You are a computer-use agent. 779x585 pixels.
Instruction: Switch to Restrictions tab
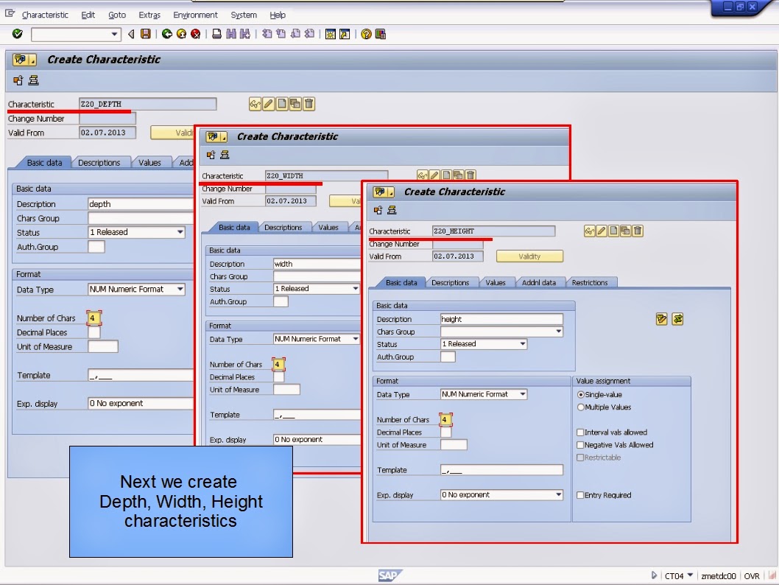pos(590,282)
